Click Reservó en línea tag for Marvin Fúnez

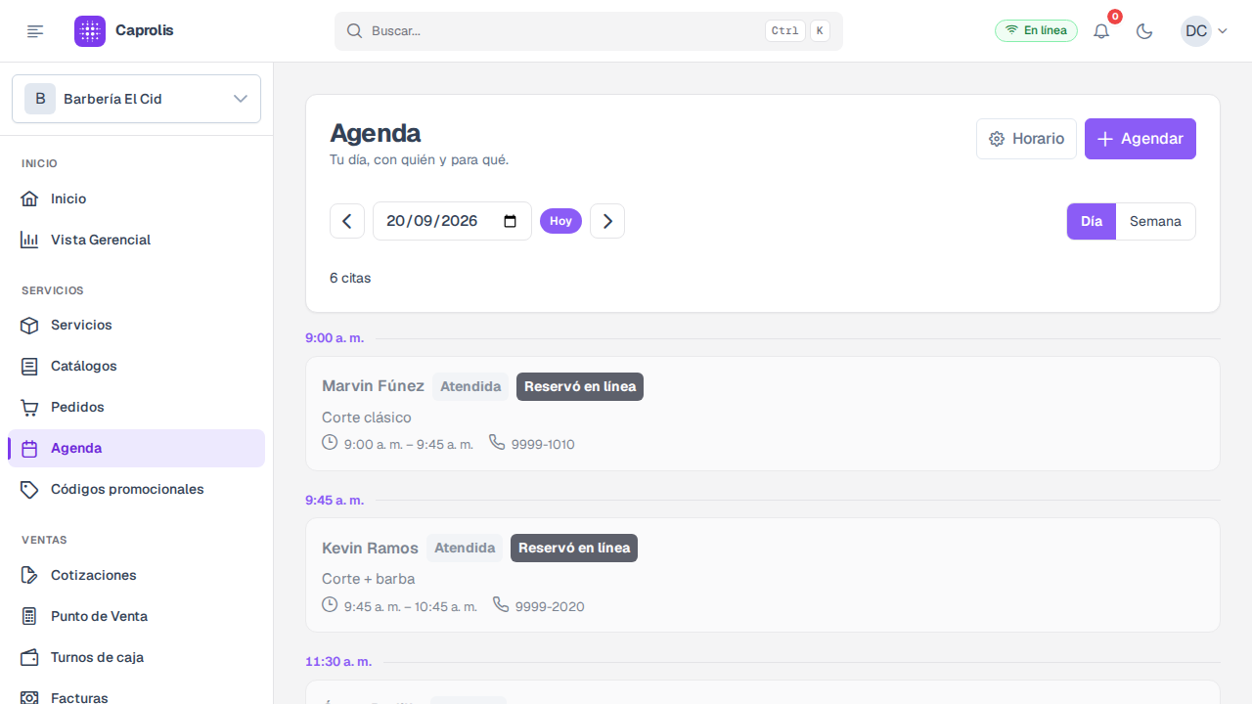(x=580, y=386)
